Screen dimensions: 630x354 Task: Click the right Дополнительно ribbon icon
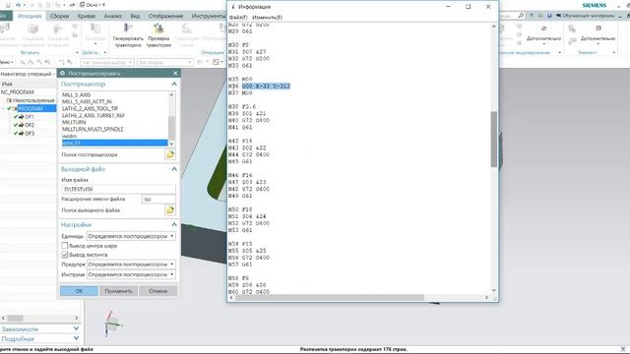click(x=598, y=29)
